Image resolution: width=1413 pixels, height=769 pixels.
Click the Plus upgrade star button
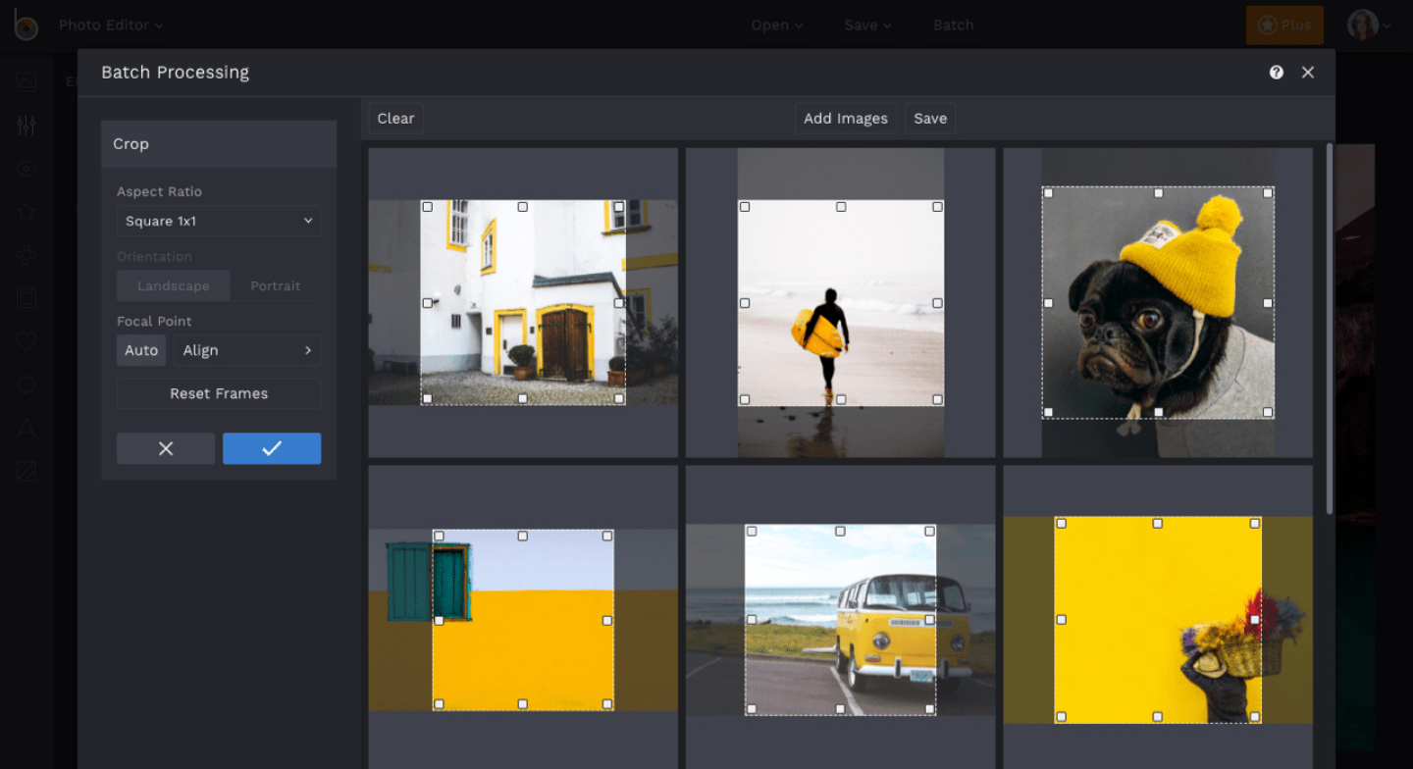[1283, 26]
